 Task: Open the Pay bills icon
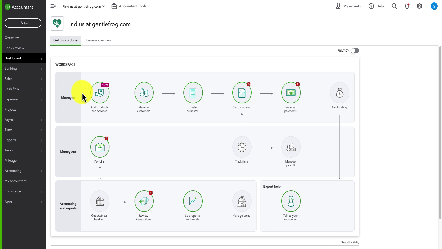(100, 147)
